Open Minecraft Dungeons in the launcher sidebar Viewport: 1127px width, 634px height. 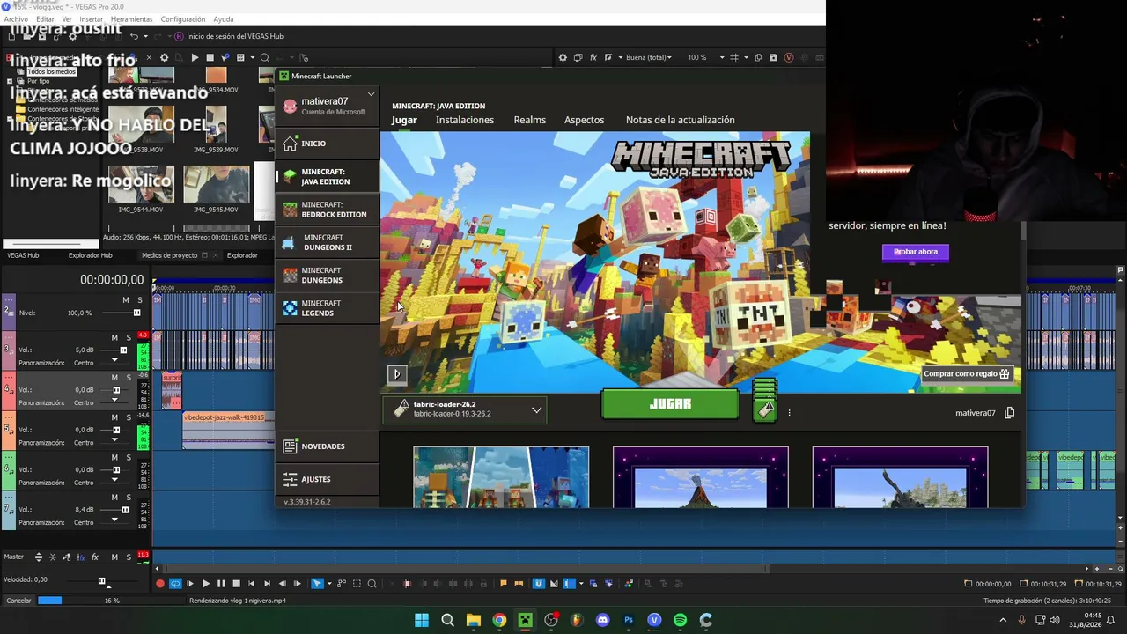[x=328, y=276]
